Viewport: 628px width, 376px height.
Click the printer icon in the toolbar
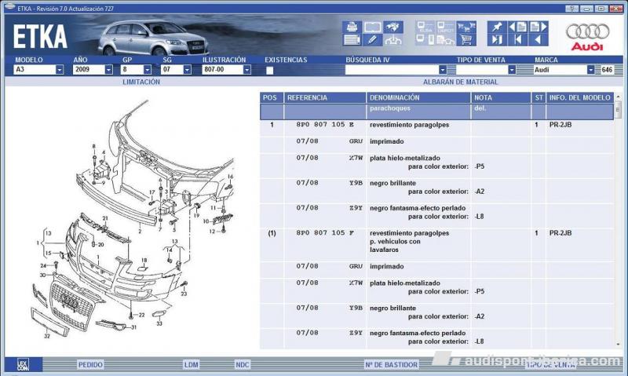[x=352, y=27]
